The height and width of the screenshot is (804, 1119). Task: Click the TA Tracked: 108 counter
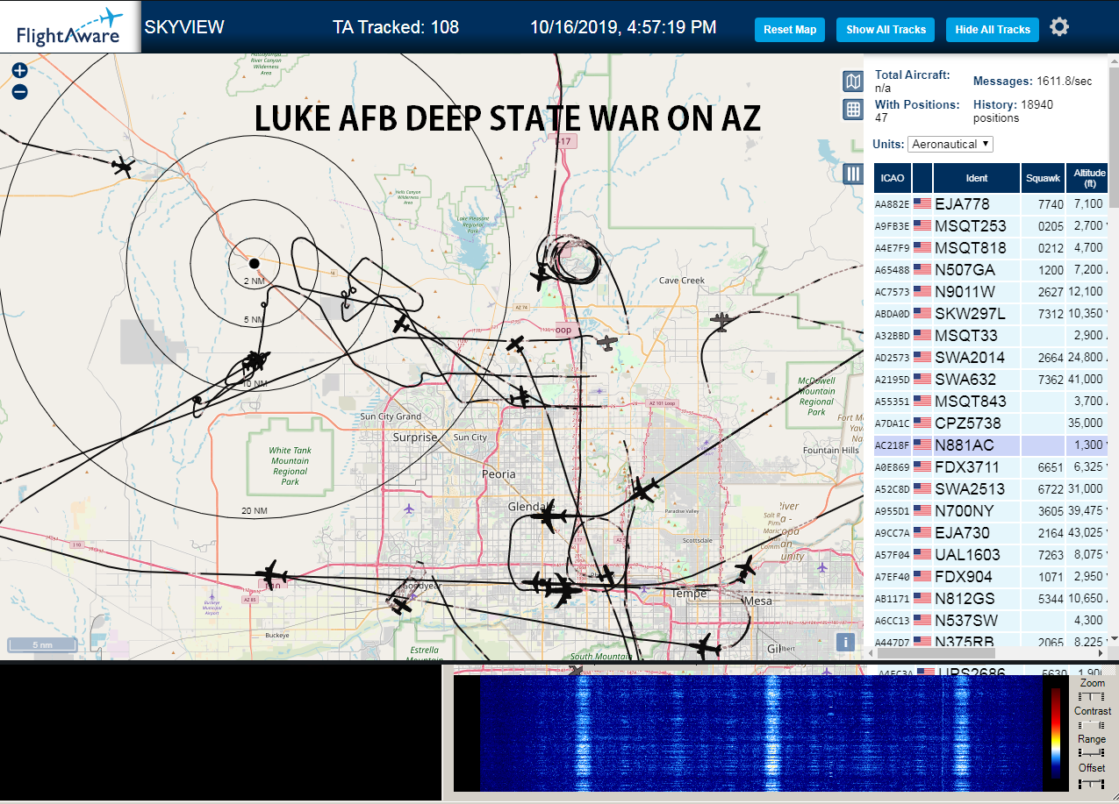pos(396,27)
